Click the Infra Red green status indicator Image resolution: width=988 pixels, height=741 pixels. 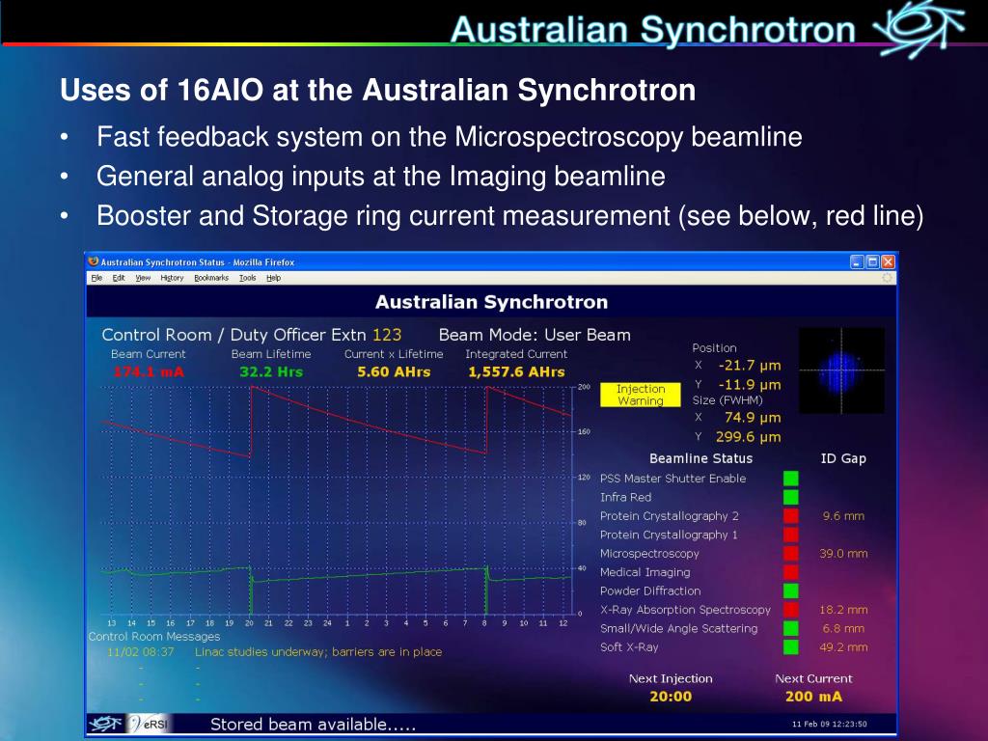[791, 497]
